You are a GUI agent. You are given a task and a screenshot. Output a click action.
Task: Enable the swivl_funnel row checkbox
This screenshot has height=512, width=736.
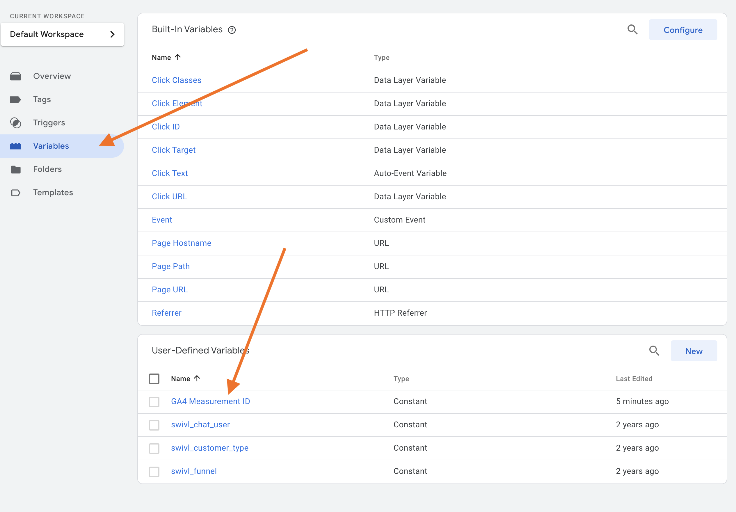pos(154,472)
